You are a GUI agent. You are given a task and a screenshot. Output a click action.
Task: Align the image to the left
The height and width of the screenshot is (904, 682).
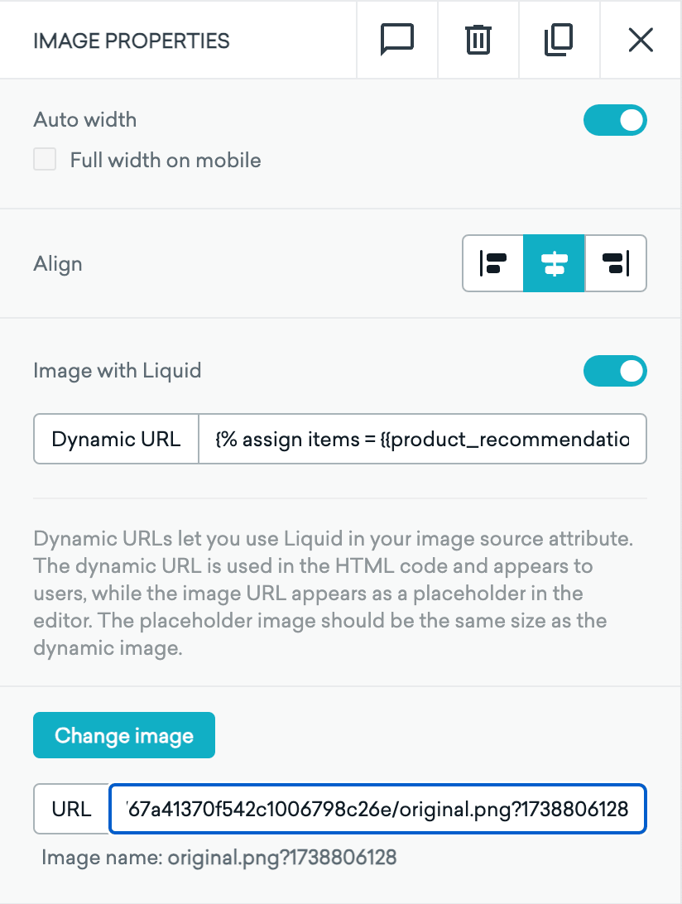pos(493,265)
